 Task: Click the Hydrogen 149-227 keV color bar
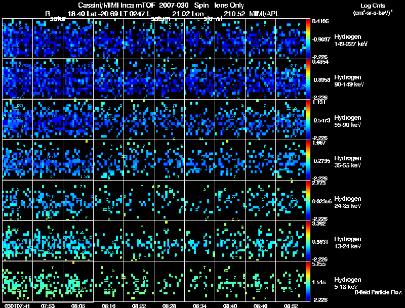[x=308, y=38]
